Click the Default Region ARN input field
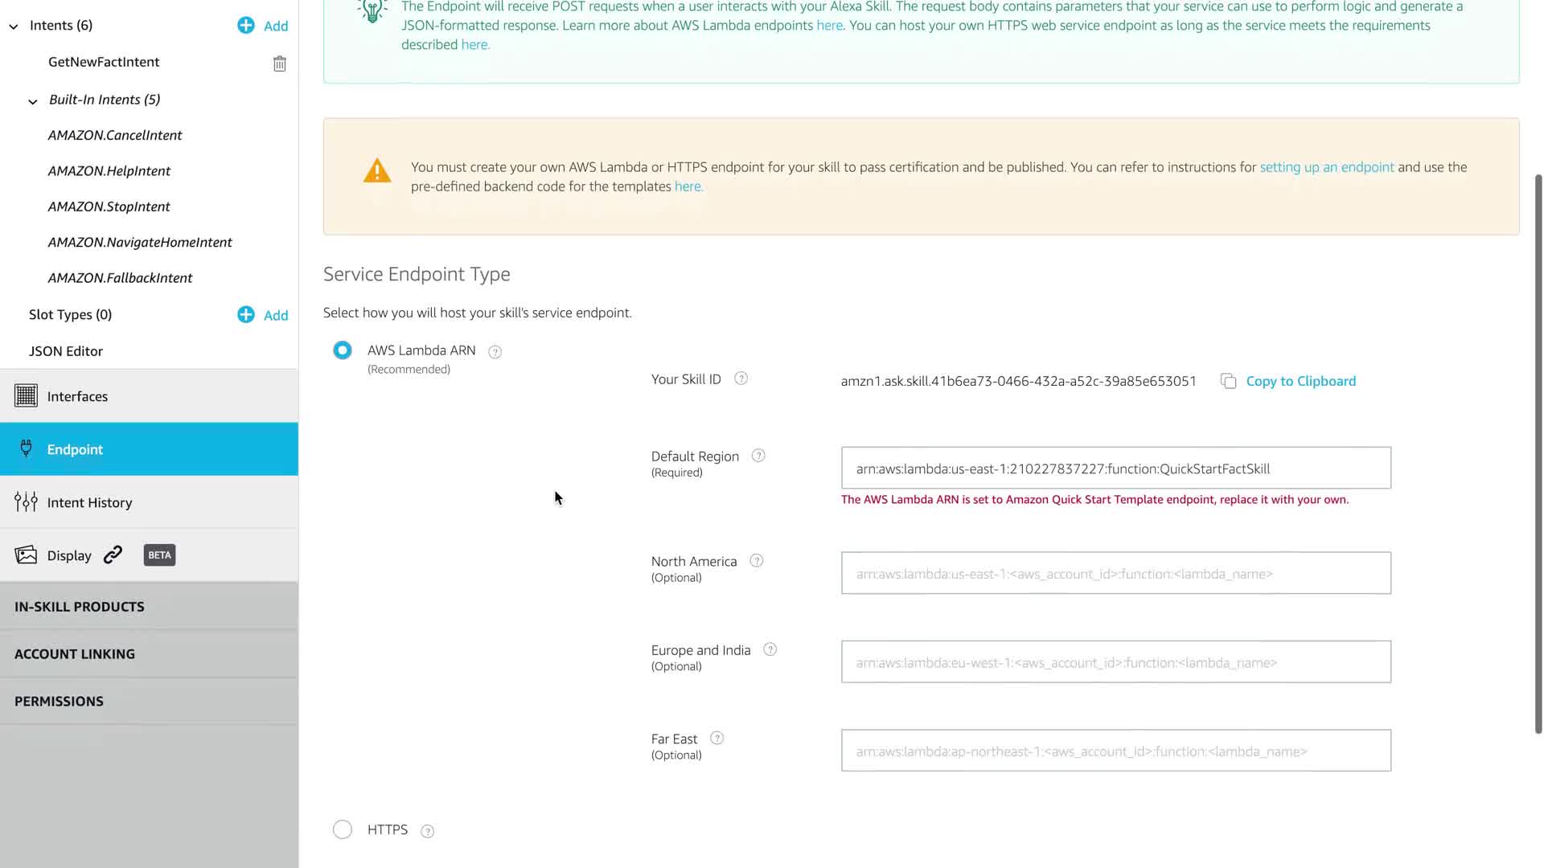The width and height of the screenshot is (1544, 868). coord(1115,469)
